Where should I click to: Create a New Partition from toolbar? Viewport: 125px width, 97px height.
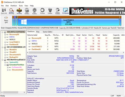coord(35,11)
